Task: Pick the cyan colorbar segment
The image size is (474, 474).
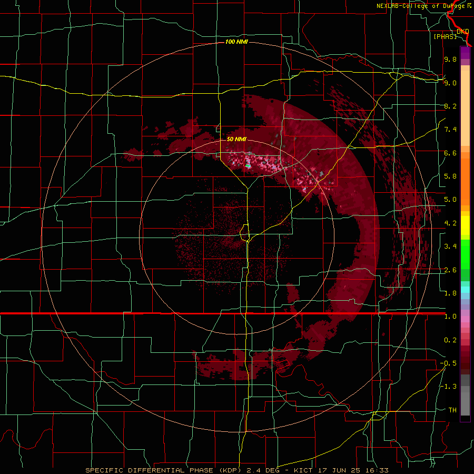Action: coord(465,290)
